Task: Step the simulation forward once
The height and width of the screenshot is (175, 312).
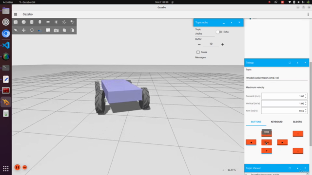Action: coord(25,167)
